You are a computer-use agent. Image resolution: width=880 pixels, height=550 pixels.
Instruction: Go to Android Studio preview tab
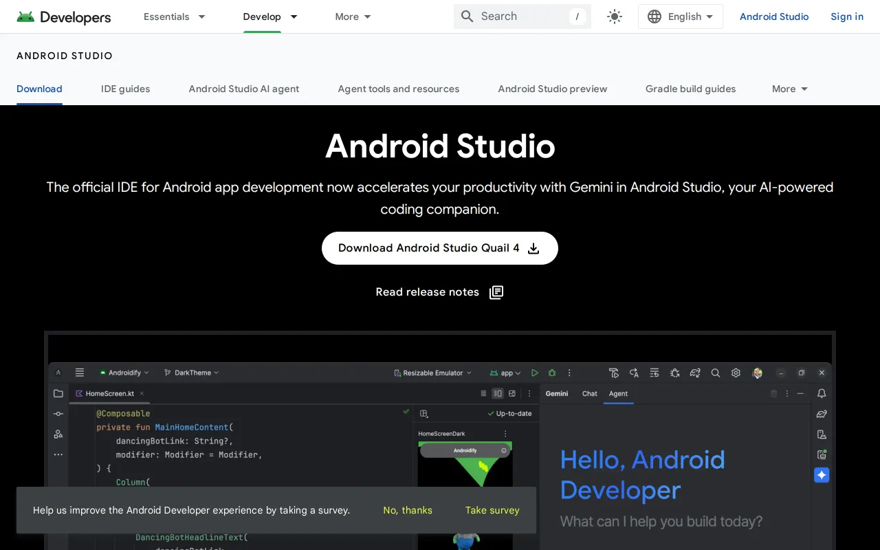coord(553,89)
